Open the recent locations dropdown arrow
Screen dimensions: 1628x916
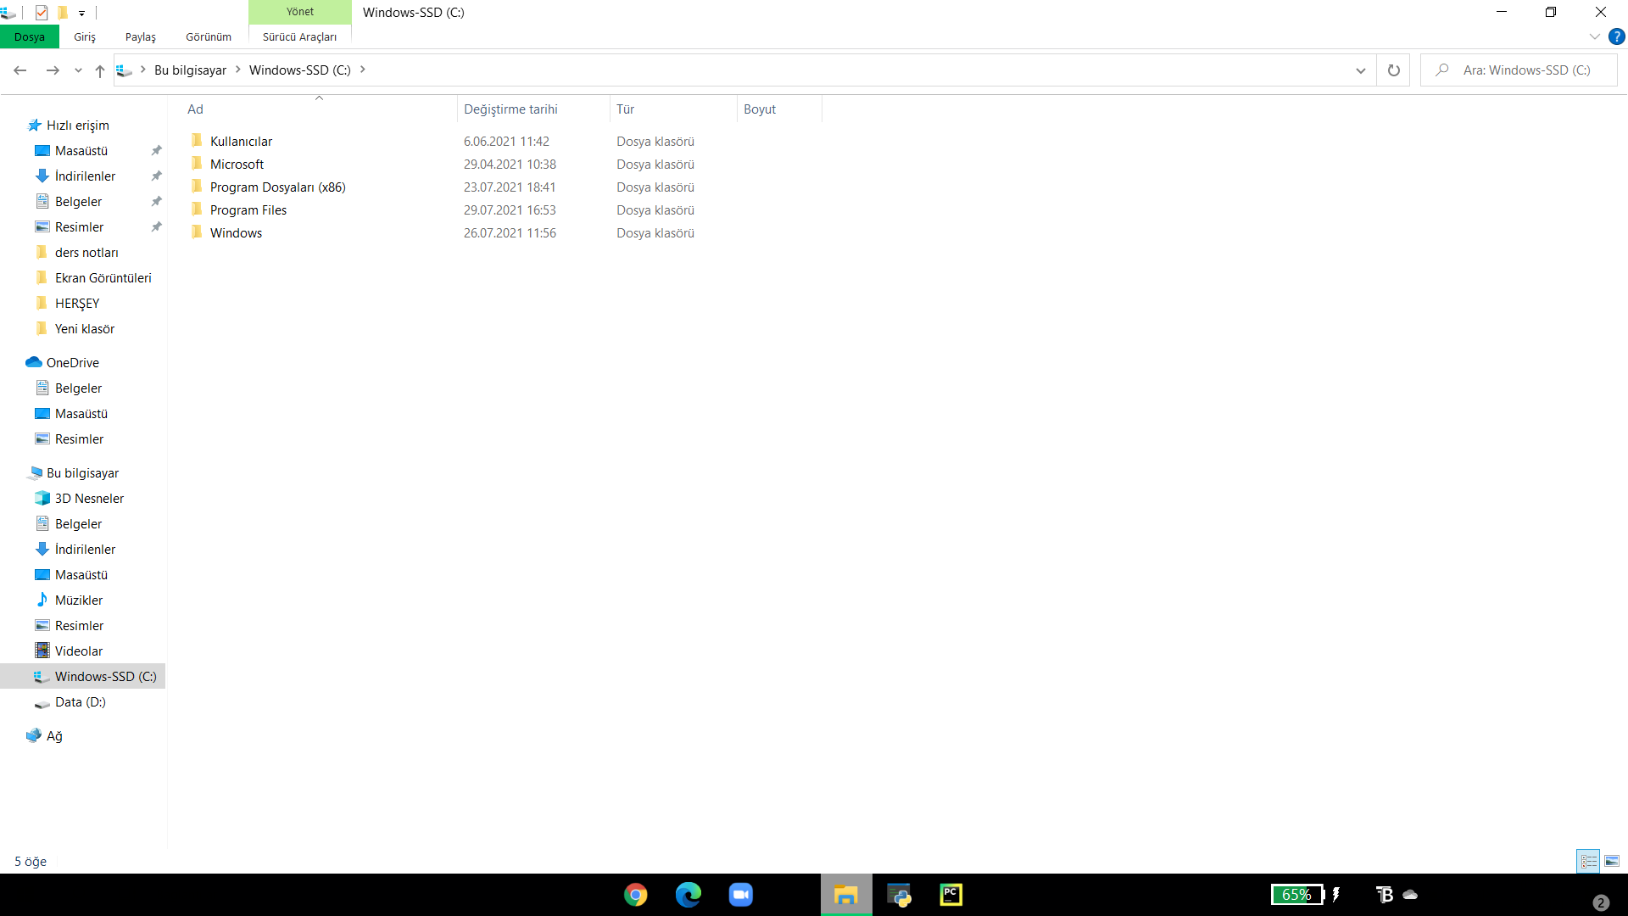[x=78, y=70]
